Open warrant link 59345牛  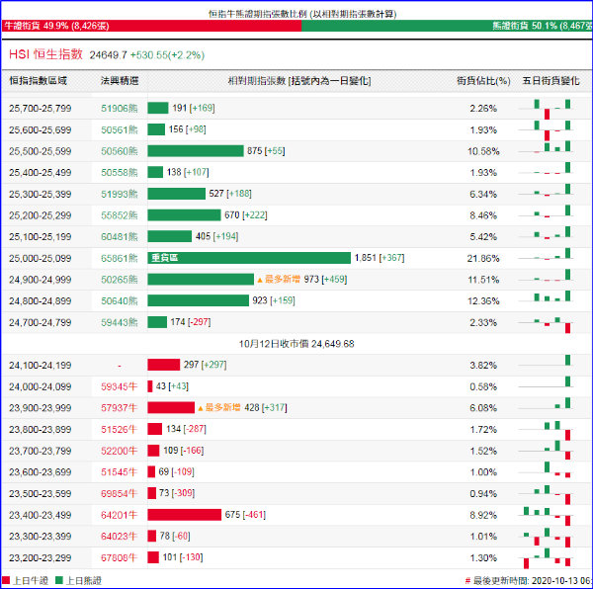(x=119, y=386)
